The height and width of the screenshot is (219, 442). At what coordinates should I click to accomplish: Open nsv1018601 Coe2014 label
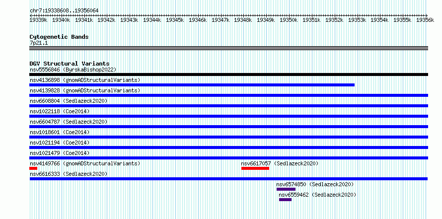tap(60, 132)
